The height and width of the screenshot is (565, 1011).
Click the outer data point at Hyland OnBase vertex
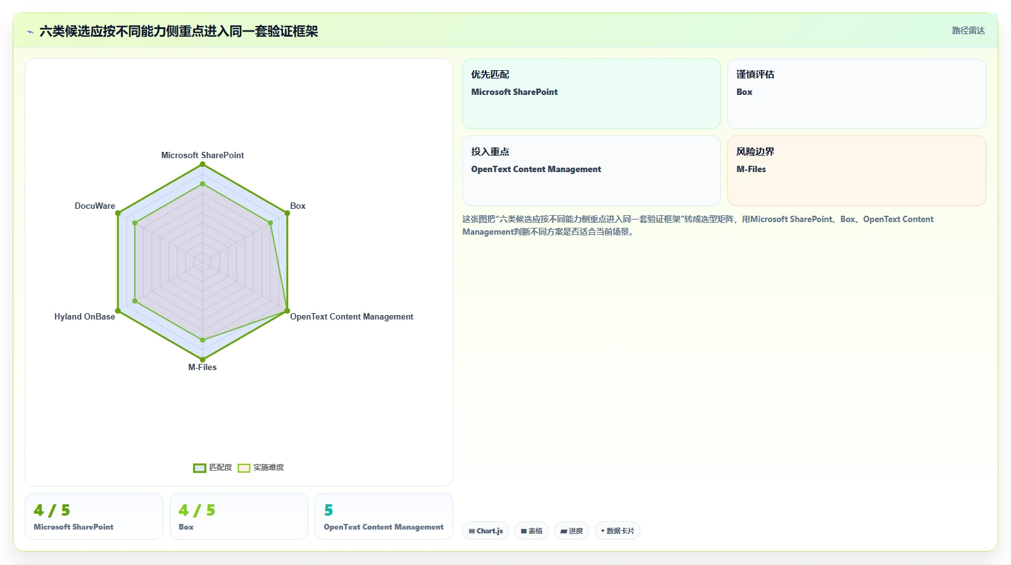[118, 311]
